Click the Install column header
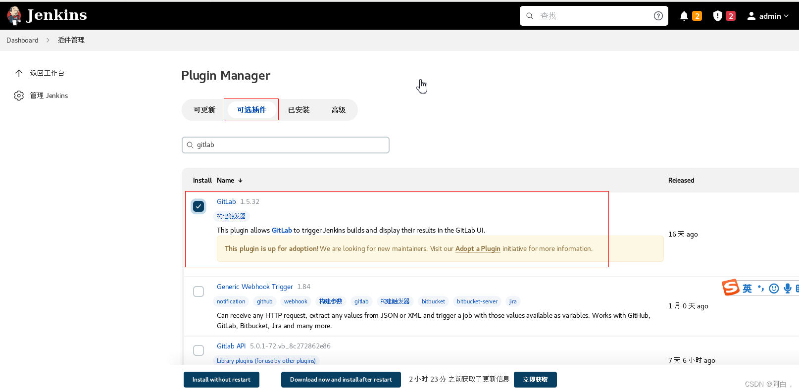Image resolution: width=799 pixels, height=392 pixels. (x=202, y=180)
